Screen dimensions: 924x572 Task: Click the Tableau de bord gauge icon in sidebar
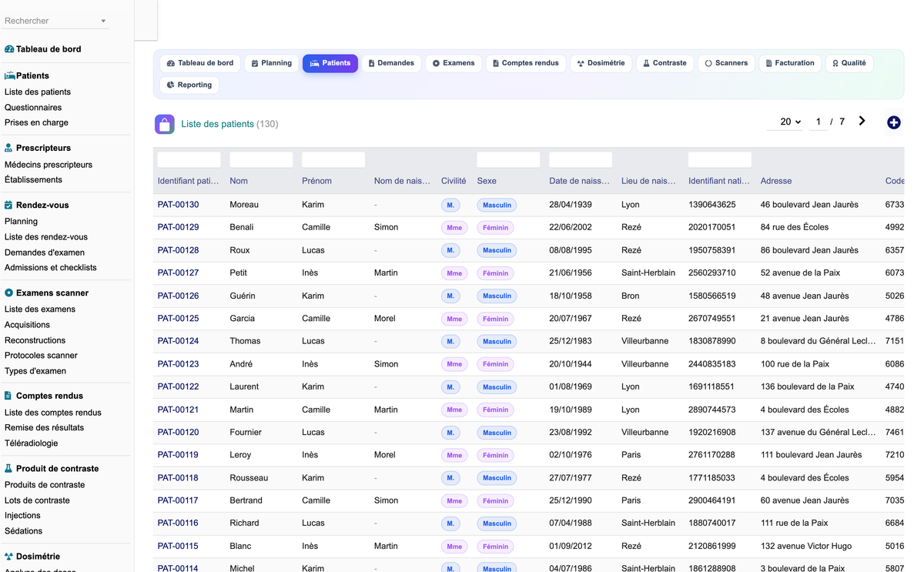9,49
